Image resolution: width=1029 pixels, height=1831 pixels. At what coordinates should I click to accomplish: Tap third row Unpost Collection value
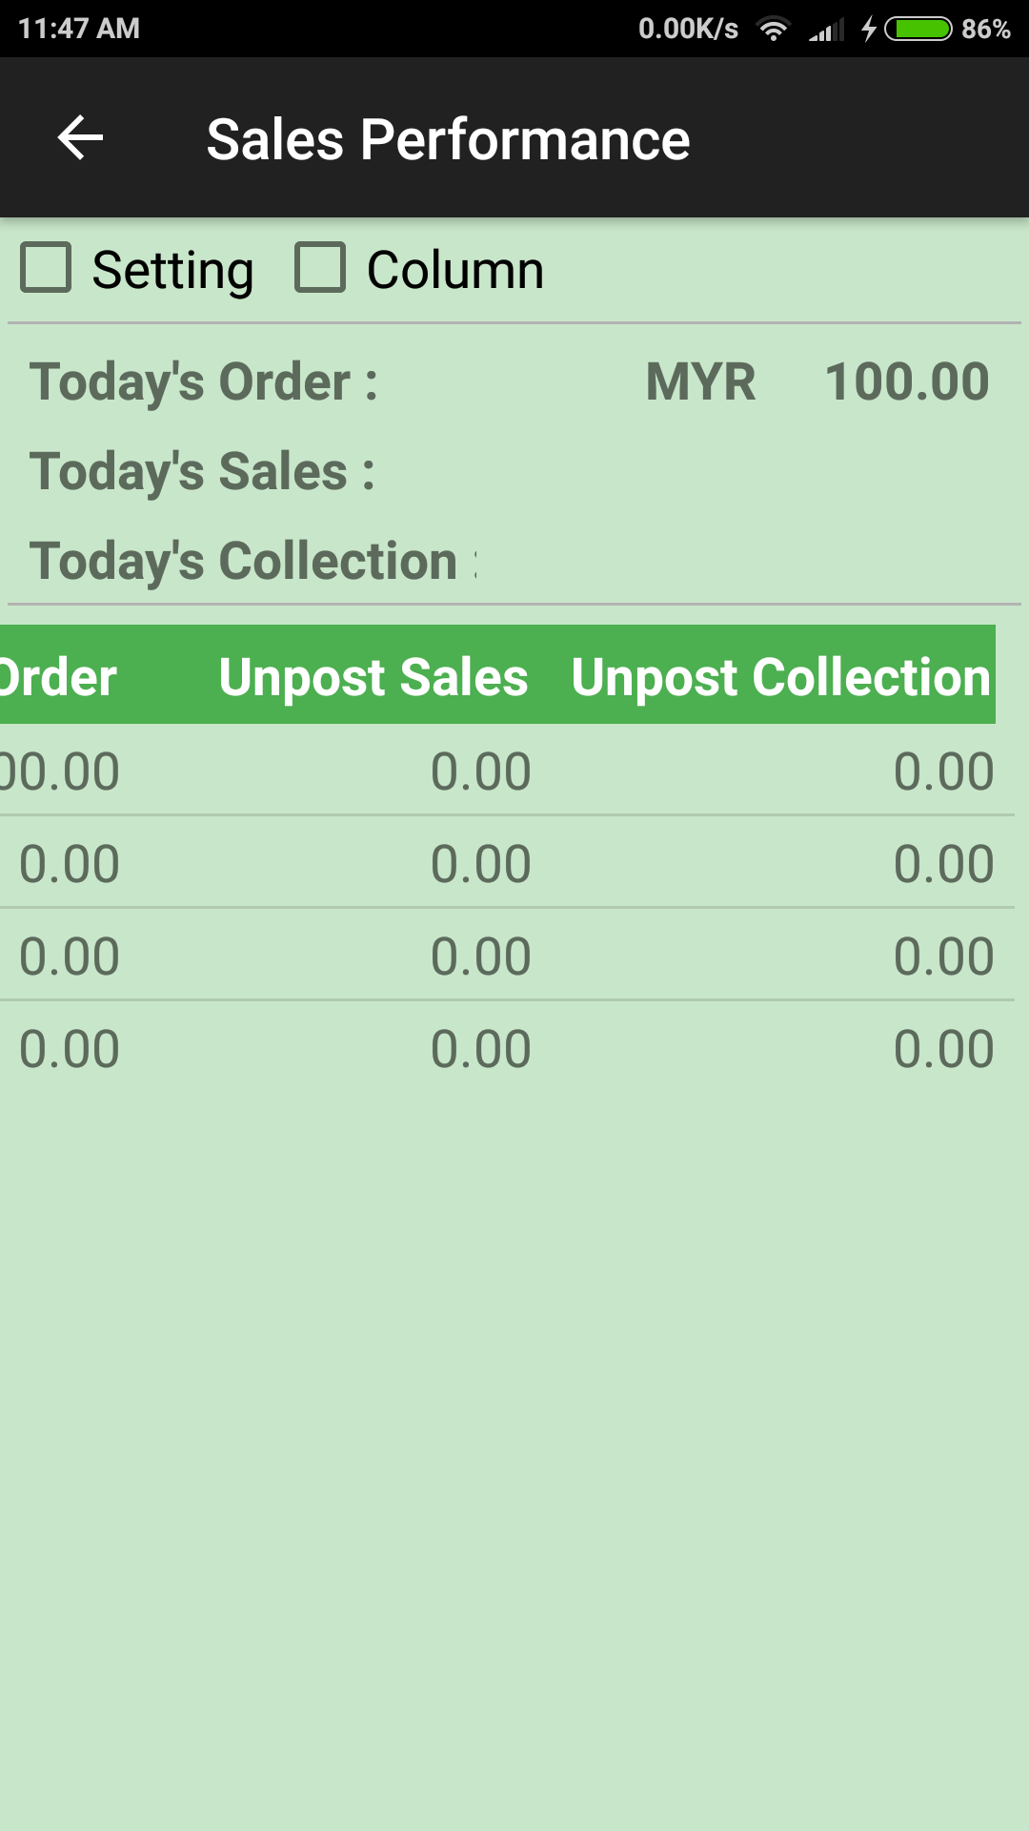[x=943, y=956]
